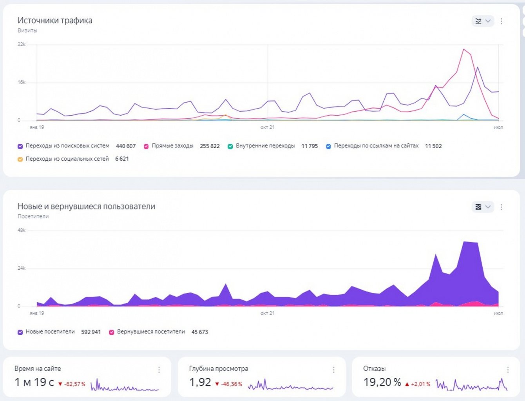Image resolution: width=525 pixels, height=401 pixels.
Task: Click the Источники трафика widget title
Action: coord(55,20)
